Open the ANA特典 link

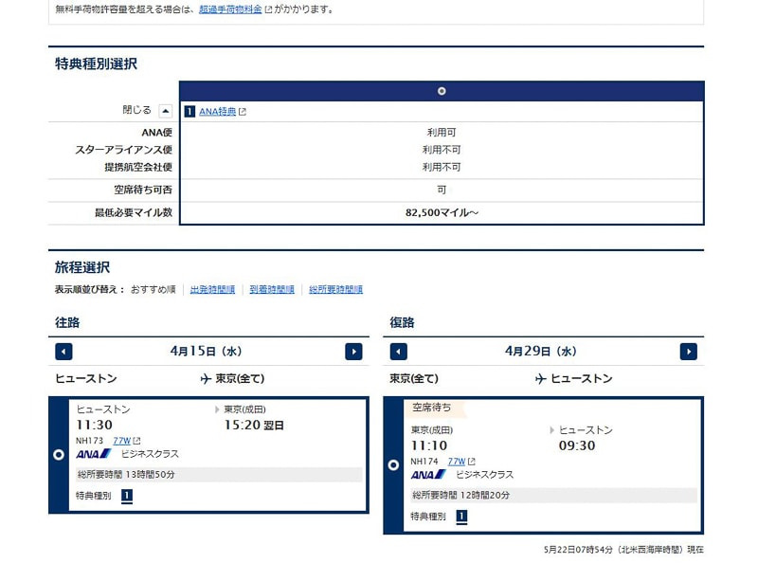tap(217, 112)
